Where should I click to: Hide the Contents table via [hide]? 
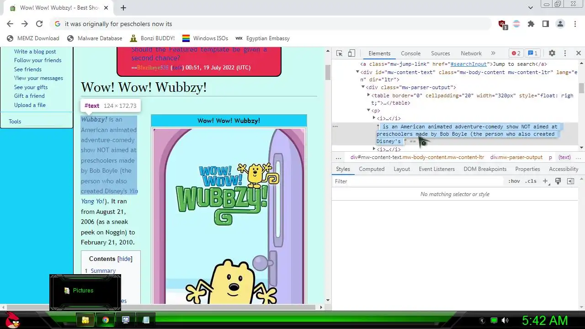125,259
